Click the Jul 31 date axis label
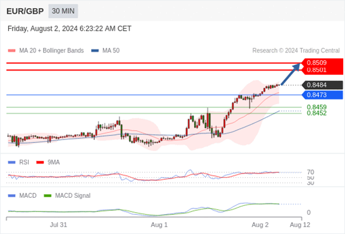345x234 pixels. [58, 225]
